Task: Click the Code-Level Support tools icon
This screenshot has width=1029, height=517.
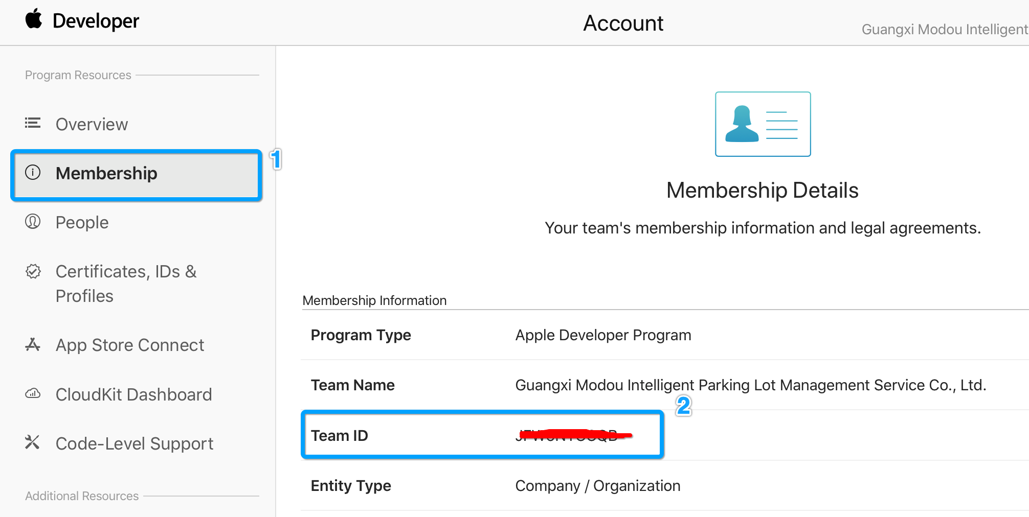Action: pyautogui.click(x=32, y=442)
